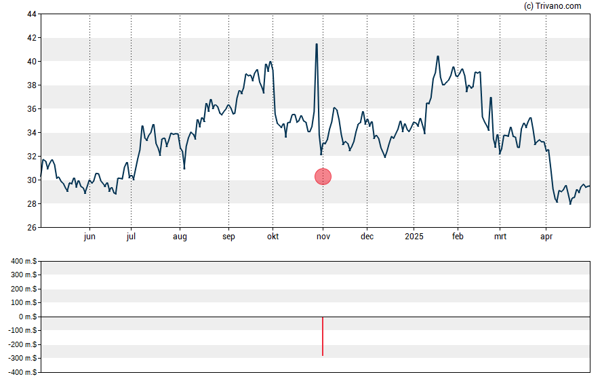Select the 'okt' month label
Screen dimensions: 602x383
(x=273, y=237)
